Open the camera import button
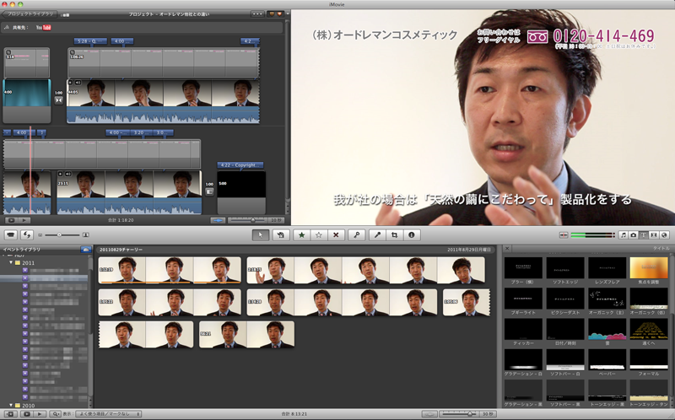675x420 pixels. click(x=11, y=235)
